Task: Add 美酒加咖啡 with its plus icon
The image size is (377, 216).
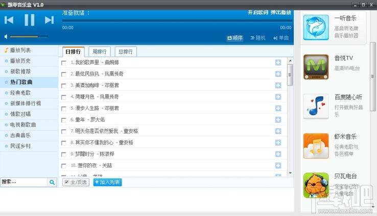Action: (278, 86)
